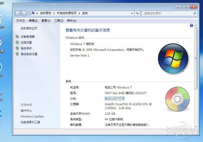Image resolution: width=203 pixels, height=142 pixels.
Task: Click the Forward navigation arrow button
Action: click(x=24, y=13)
